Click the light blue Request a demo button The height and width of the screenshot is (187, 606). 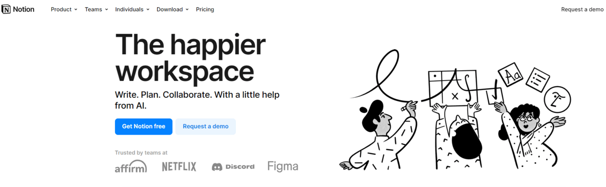click(x=205, y=126)
